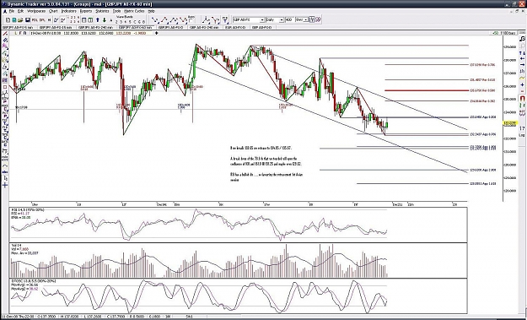
Task: Select the blue crosshair tool at left toolbar bottom
Action: 5,185
